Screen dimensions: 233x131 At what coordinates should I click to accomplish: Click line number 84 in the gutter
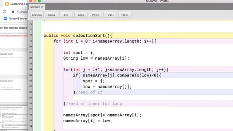point(31,70)
